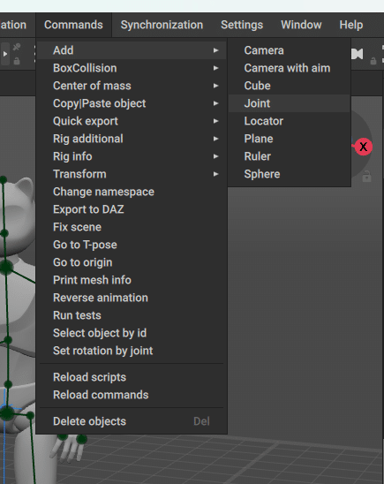Screen dimensions: 384x484
Task: Expand the Rig info submenu
Action: tap(132, 156)
